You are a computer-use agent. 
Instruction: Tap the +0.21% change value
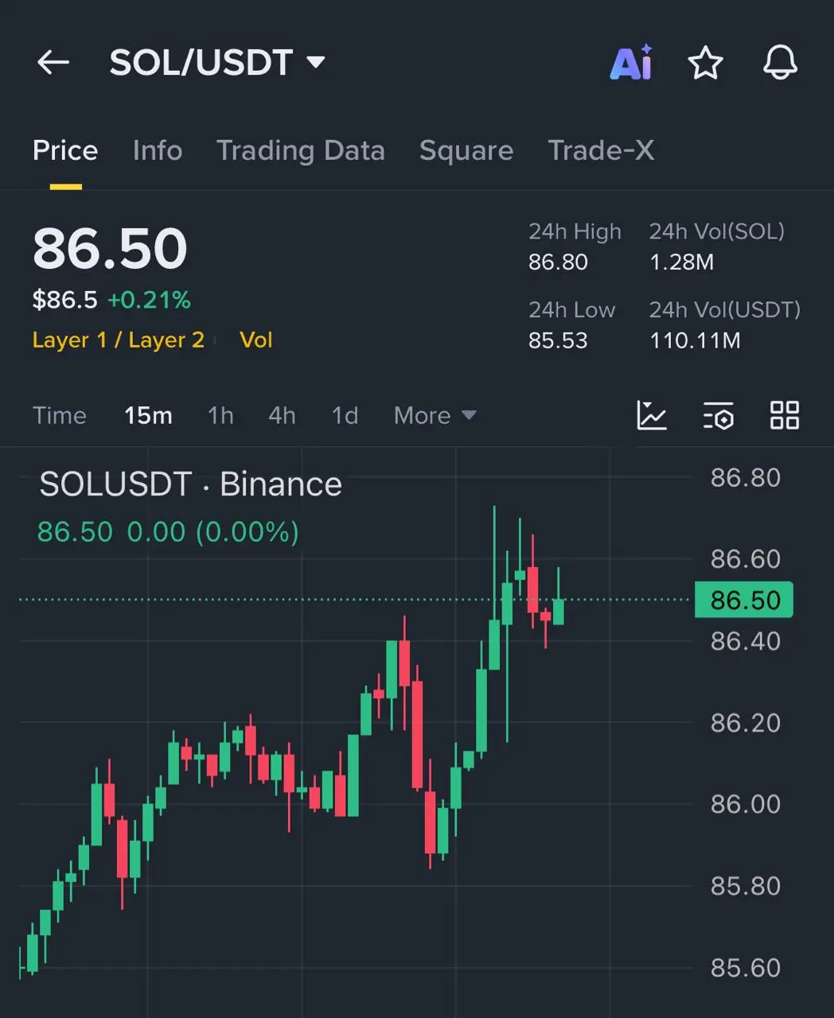point(149,300)
